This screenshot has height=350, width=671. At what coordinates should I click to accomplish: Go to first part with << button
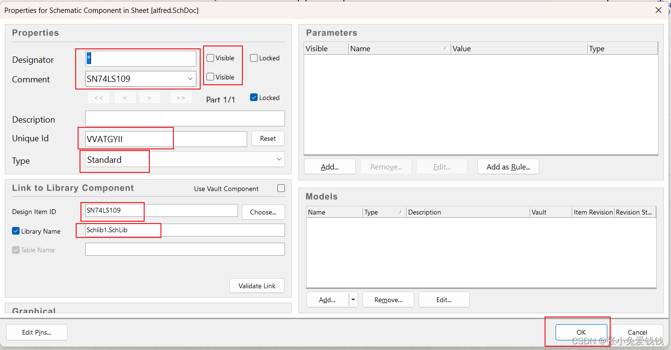[x=99, y=98]
